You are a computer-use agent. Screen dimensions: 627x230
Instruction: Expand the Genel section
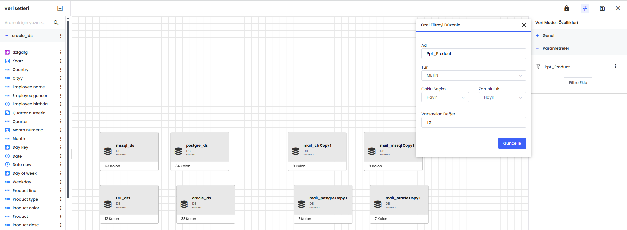point(548,36)
